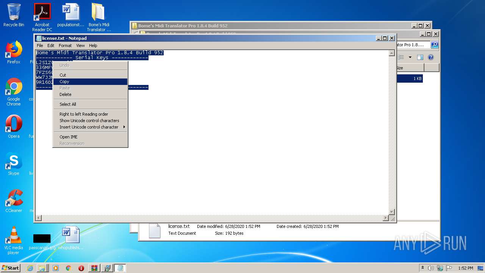This screenshot has width=485, height=273.
Task: Open Chrome from the taskbar
Action: coord(68,268)
